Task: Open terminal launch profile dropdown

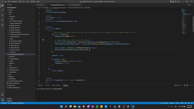Action: pos(182,85)
